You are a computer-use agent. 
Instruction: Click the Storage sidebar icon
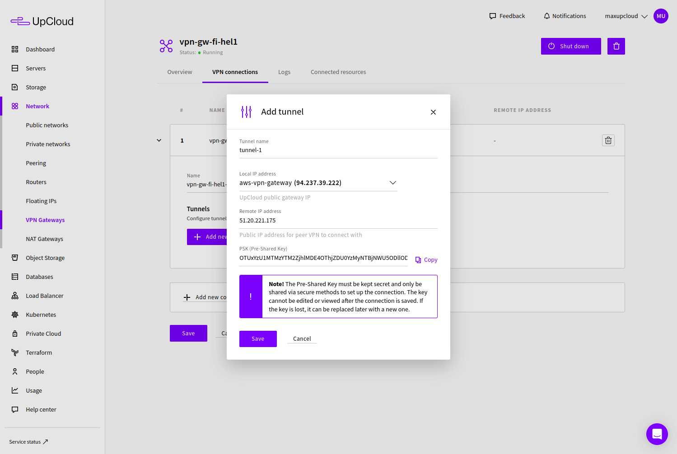point(15,87)
